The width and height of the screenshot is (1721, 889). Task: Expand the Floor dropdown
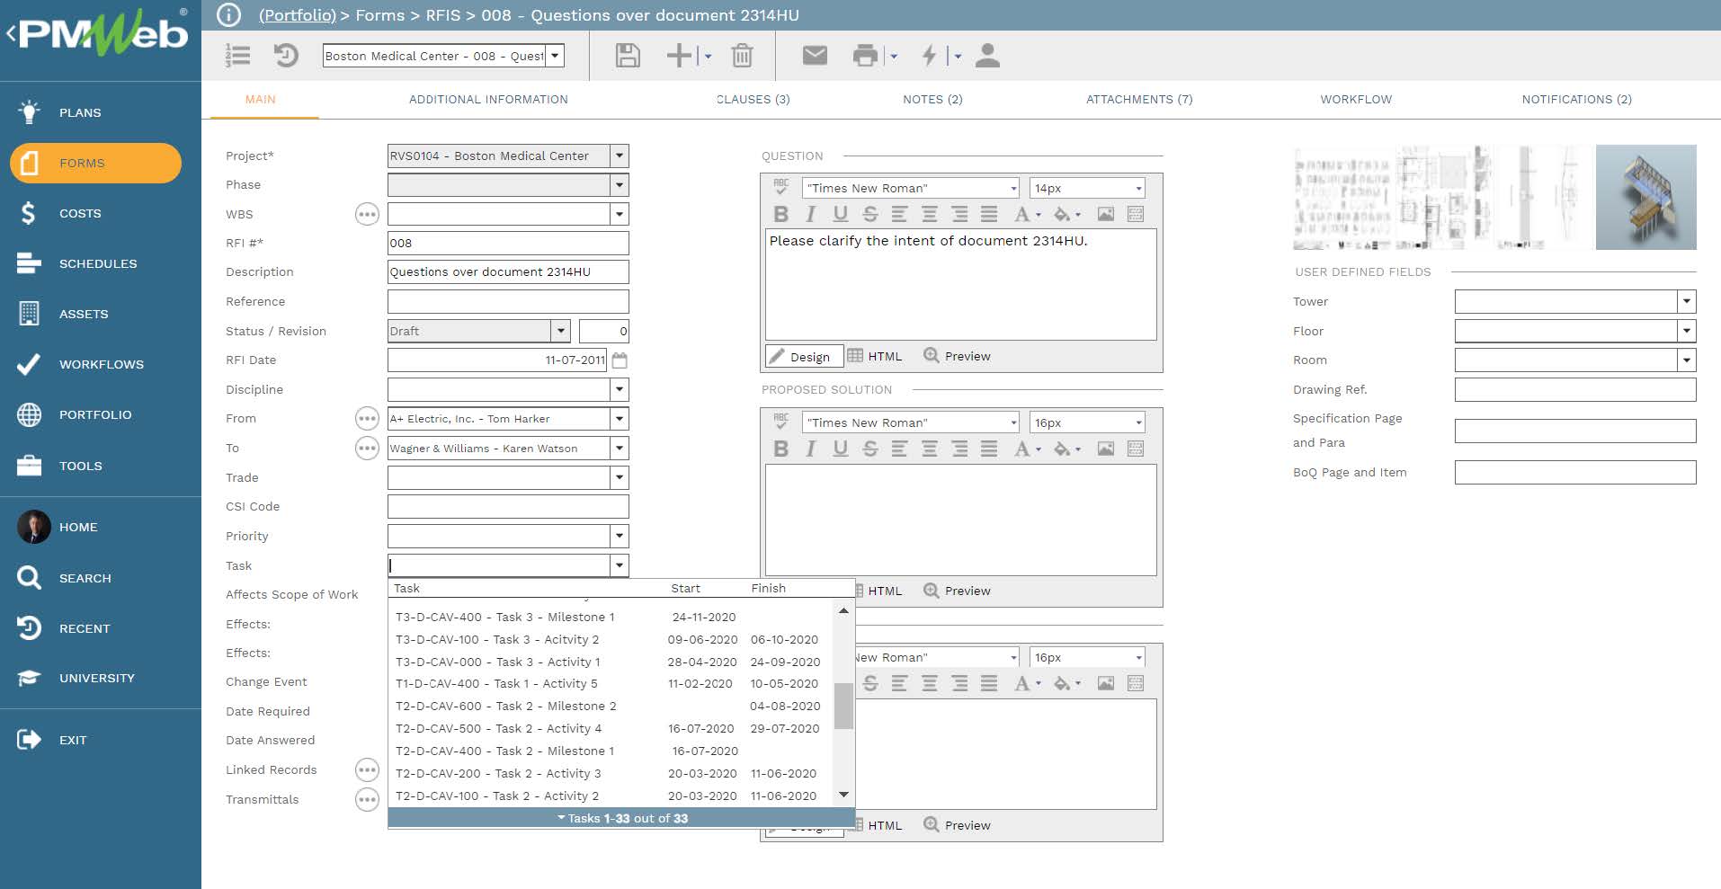(1687, 331)
